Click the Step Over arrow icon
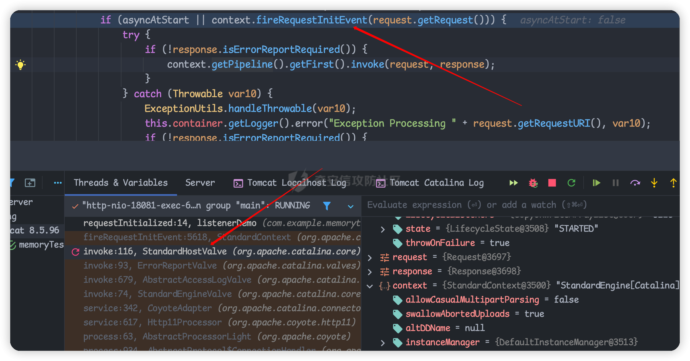690x361 pixels. [x=635, y=183]
